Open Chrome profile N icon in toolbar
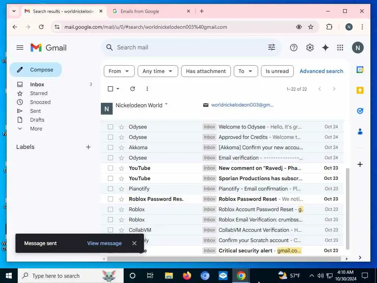The height and width of the screenshot is (283, 377). (x=349, y=27)
